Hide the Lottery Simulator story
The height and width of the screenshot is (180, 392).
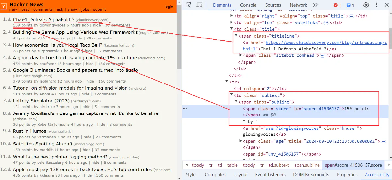86,107
